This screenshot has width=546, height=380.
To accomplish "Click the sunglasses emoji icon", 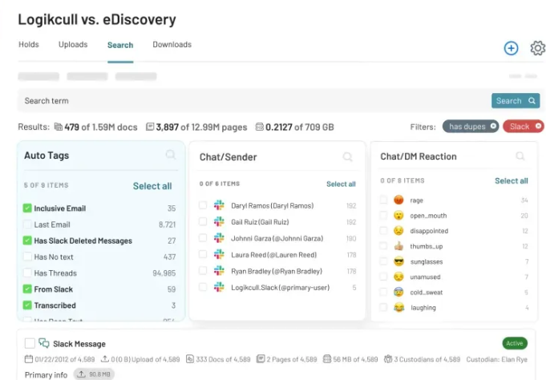I will [x=398, y=261].
